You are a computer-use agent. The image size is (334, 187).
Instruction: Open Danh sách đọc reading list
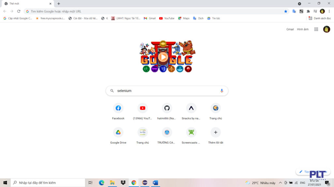(320, 19)
